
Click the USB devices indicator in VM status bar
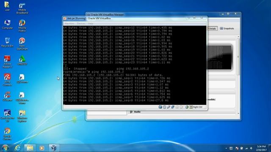[169, 107]
